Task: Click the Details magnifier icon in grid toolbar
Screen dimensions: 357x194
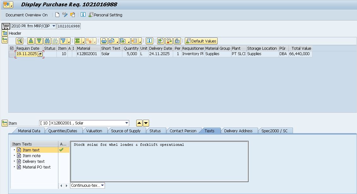Action: click(20, 41)
